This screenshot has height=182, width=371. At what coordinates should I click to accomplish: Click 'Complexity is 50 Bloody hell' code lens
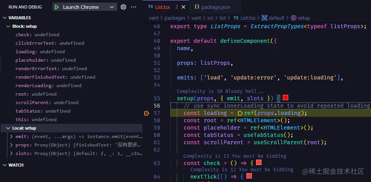(x=220, y=91)
